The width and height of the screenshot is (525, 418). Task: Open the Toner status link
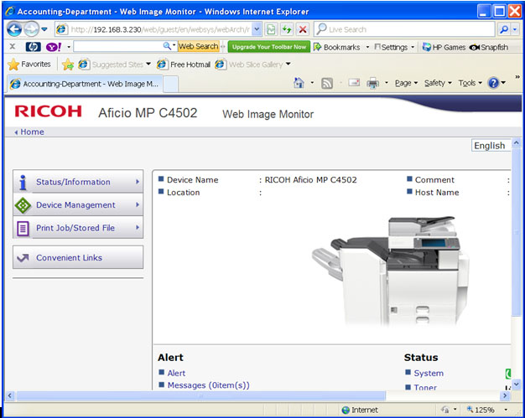click(x=425, y=387)
